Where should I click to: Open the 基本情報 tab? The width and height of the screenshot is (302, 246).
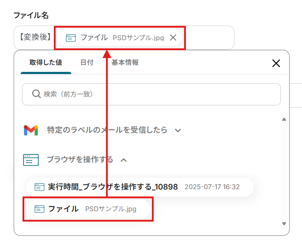pos(125,63)
